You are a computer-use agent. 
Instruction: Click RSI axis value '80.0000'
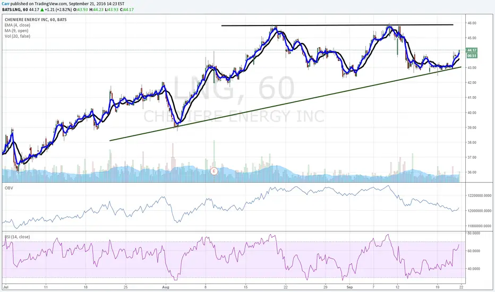coord(474,233)
